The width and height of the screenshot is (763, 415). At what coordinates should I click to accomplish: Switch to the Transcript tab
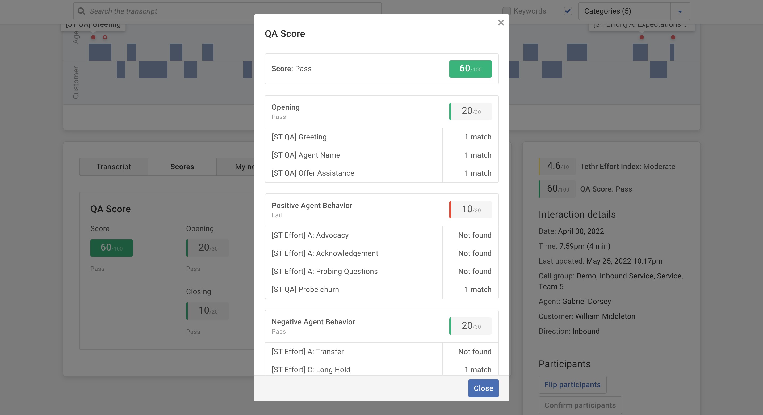114,167
